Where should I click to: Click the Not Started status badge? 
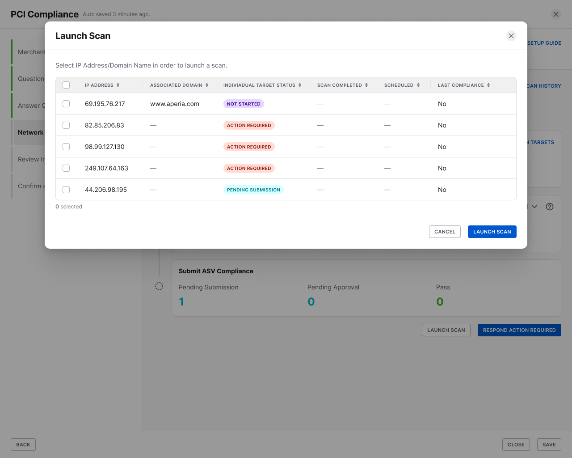coord(244,104)
